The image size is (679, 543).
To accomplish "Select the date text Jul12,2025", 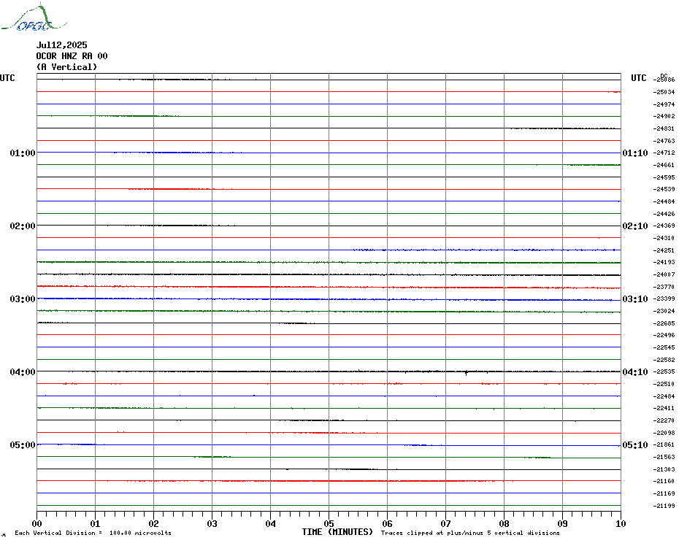I will (61, 45).
